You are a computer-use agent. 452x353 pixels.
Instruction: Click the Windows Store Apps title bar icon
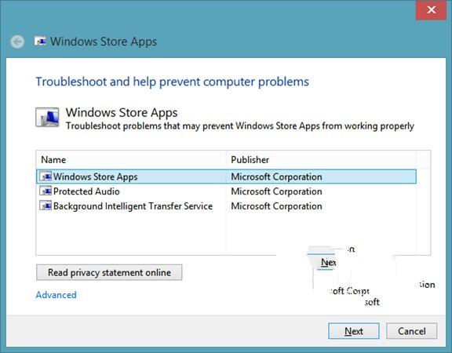pos(40,42)
